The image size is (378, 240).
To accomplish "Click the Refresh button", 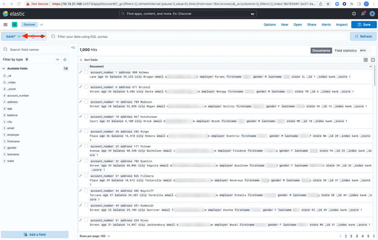I will (363, 36).
